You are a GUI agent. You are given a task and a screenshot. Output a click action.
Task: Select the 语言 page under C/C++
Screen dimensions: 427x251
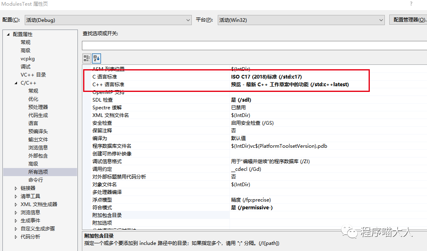[33, 123]
